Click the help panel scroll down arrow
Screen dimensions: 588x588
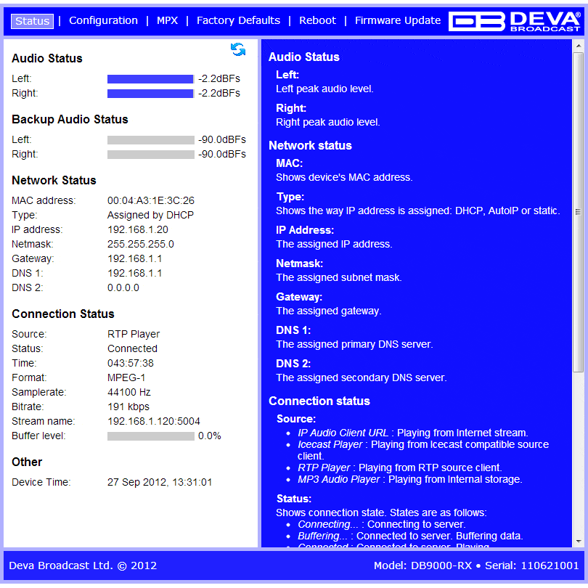click(x=578, y=542)
